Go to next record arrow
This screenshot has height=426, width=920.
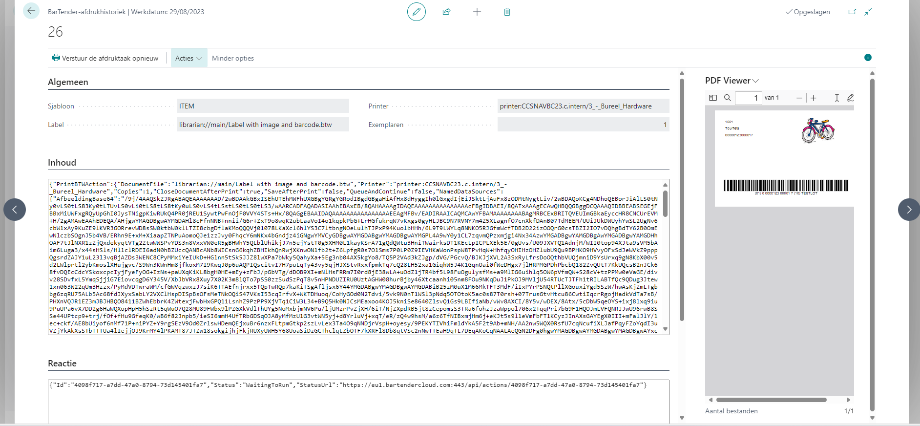908,210
